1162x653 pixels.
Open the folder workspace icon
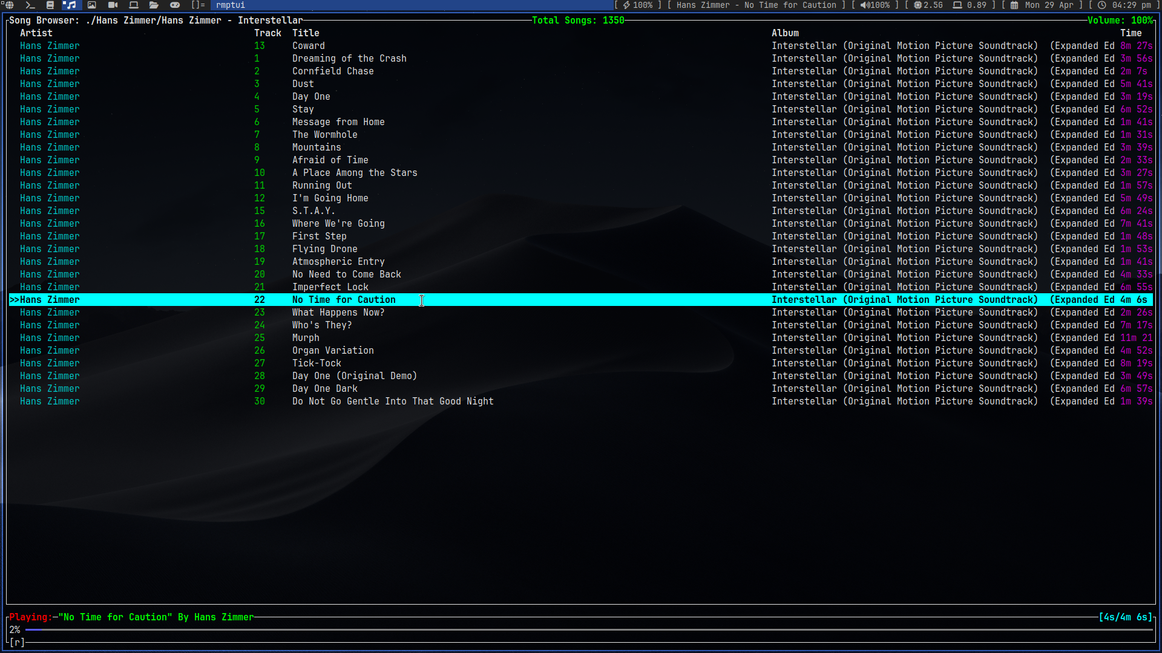point(154,5)
